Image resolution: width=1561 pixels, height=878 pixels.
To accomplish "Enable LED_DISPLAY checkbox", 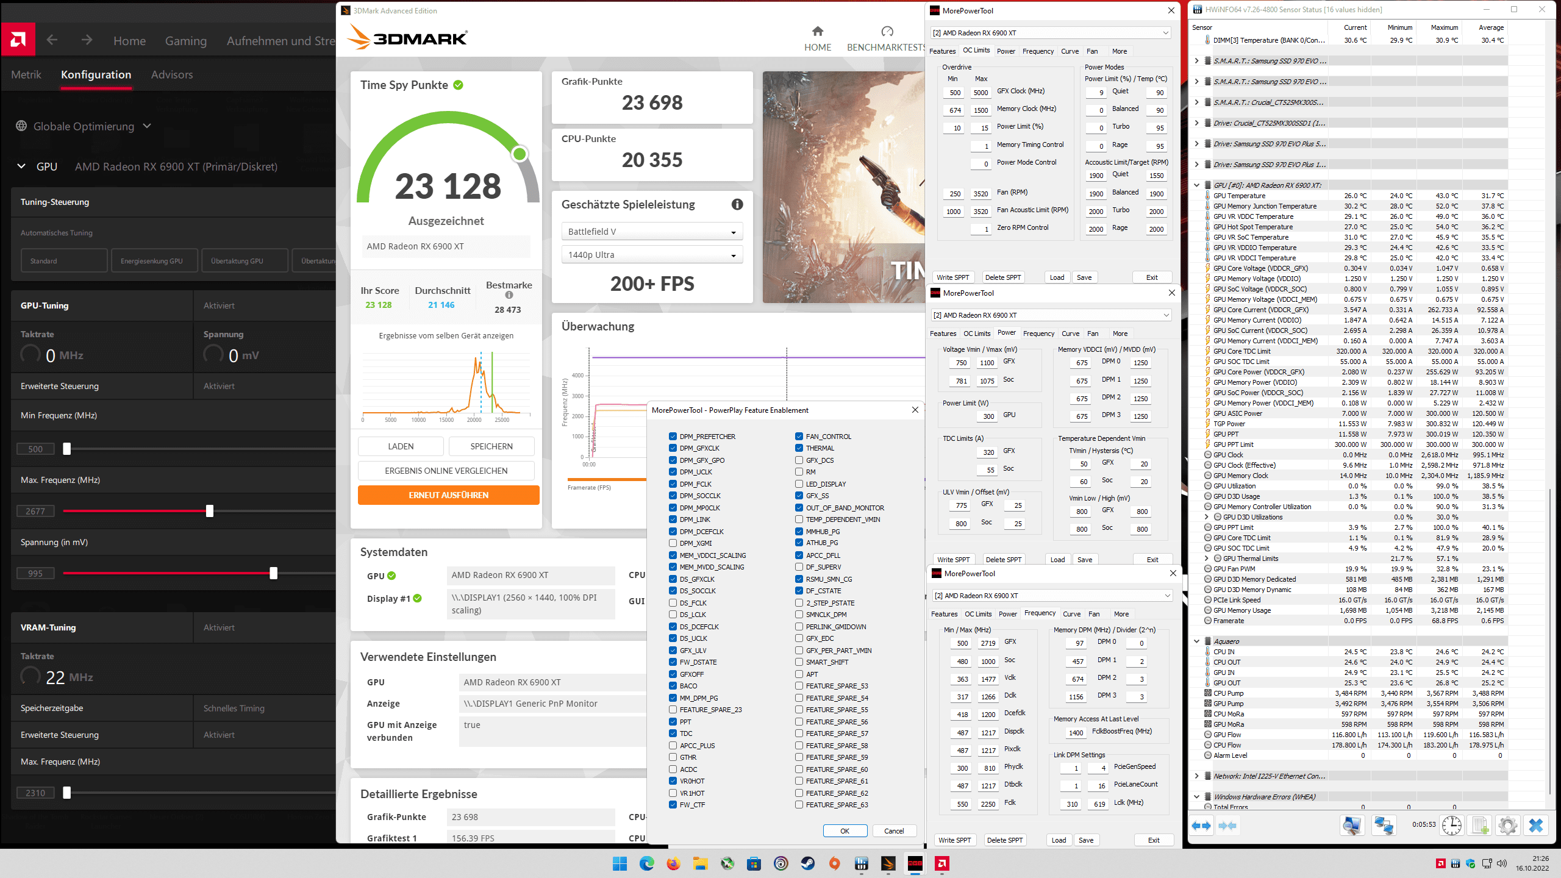I will (x=799, y=484).
